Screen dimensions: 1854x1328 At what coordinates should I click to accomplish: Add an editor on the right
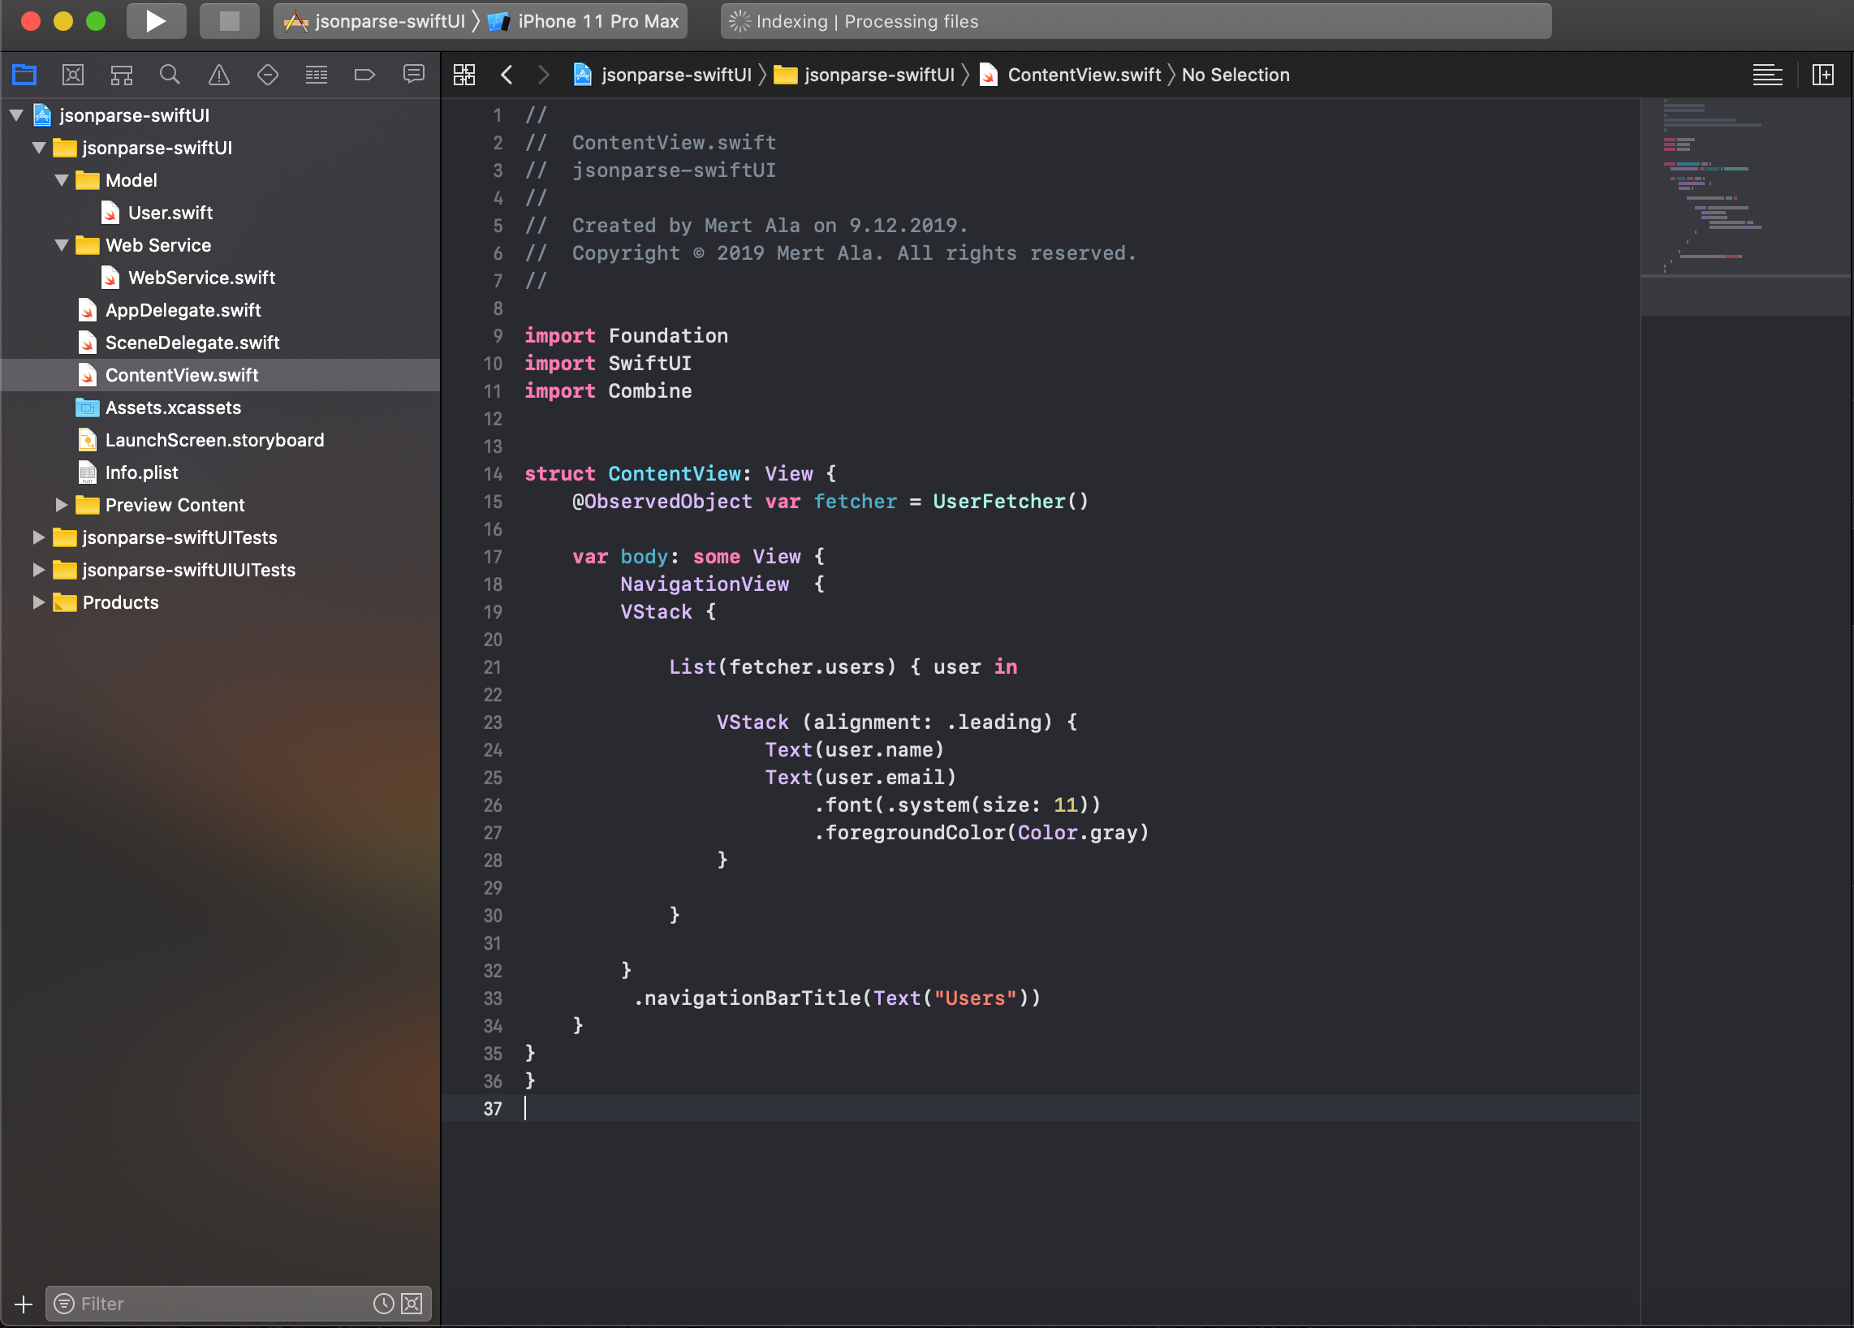(1823, 75)
